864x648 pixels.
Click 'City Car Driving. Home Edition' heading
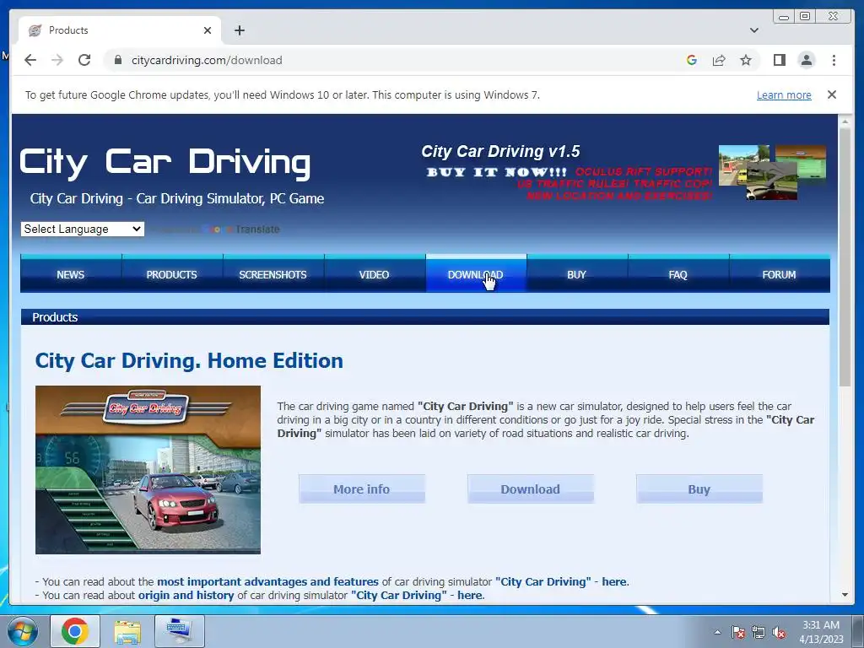point(189,360)
